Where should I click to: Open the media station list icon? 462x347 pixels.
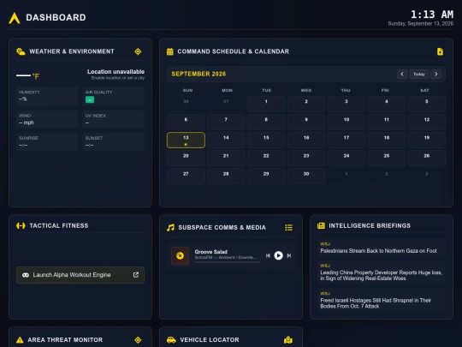pos(289,228)
